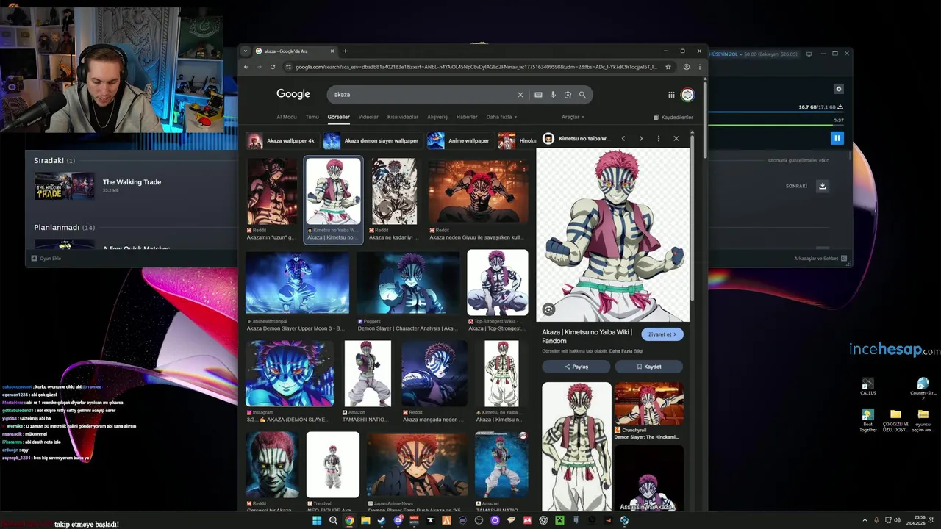The image size is (941, 529).
Task: Select the Akaza wallpaper 4k chip
Action: coord(282,140)
